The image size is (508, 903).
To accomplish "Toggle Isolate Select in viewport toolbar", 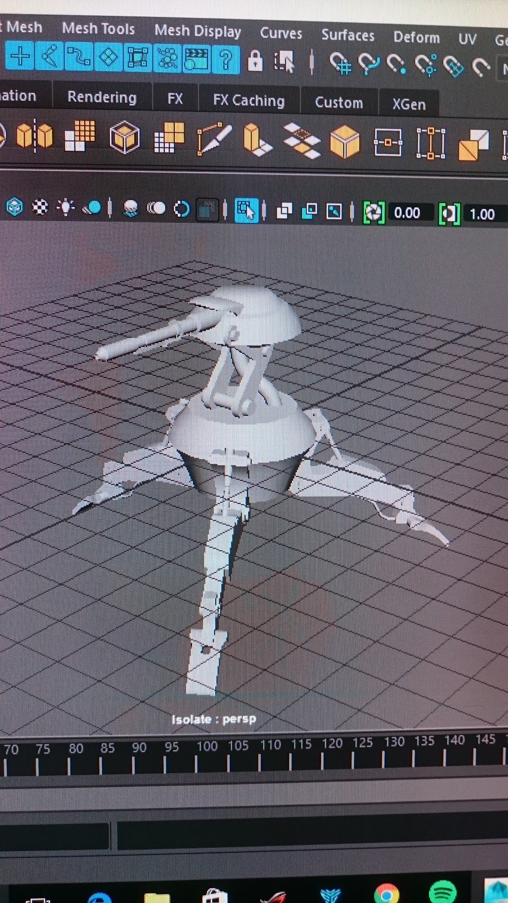I will pos(247,211).
